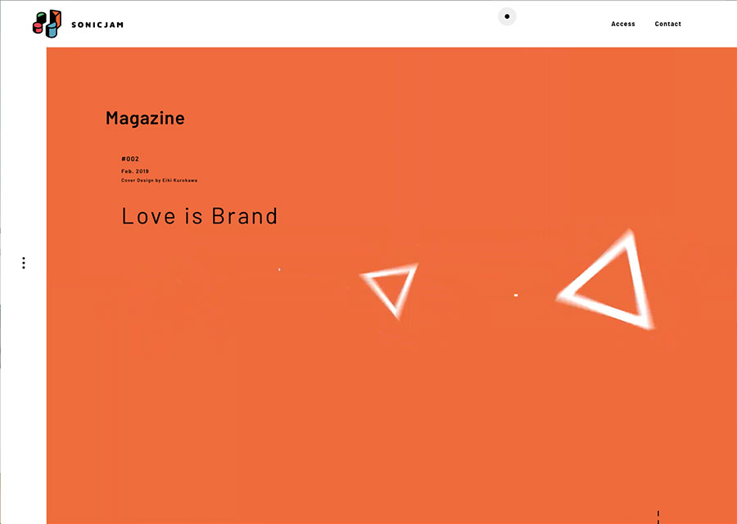Click the large white triangle graphic
737x524 pixels.
pos(606,280)
